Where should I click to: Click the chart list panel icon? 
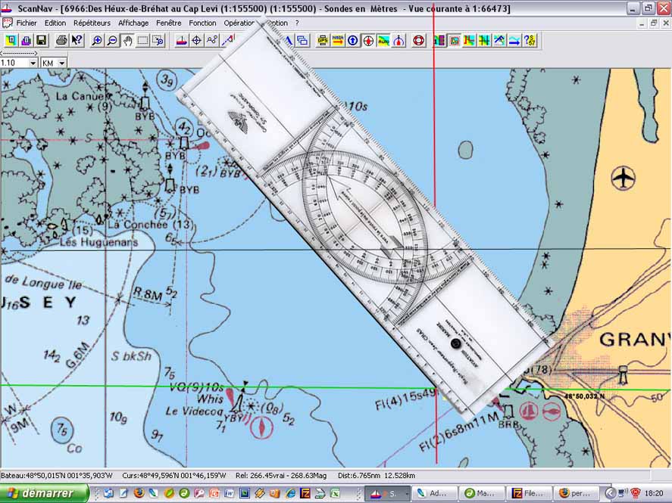pyautogui.click(x=439, y=40)
